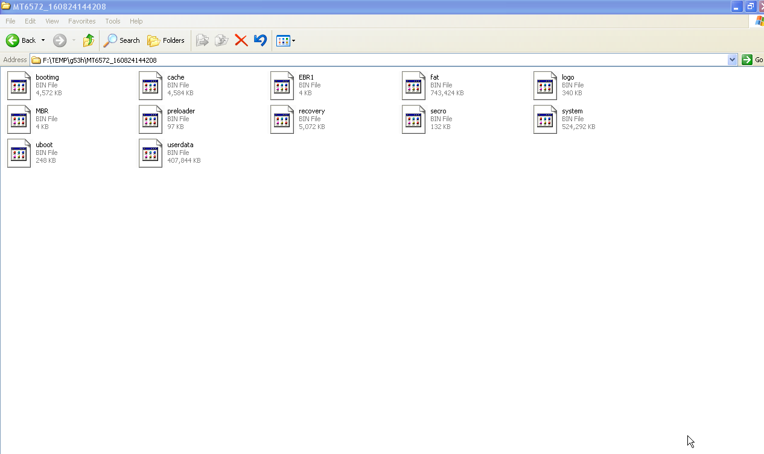Select the logo BIN file icon
764x454 pixels.
(545, 86)
